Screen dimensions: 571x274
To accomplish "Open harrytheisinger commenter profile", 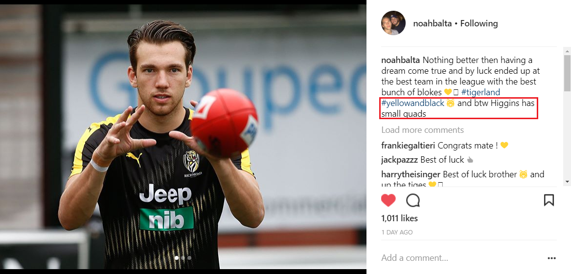I will [411, 174].
